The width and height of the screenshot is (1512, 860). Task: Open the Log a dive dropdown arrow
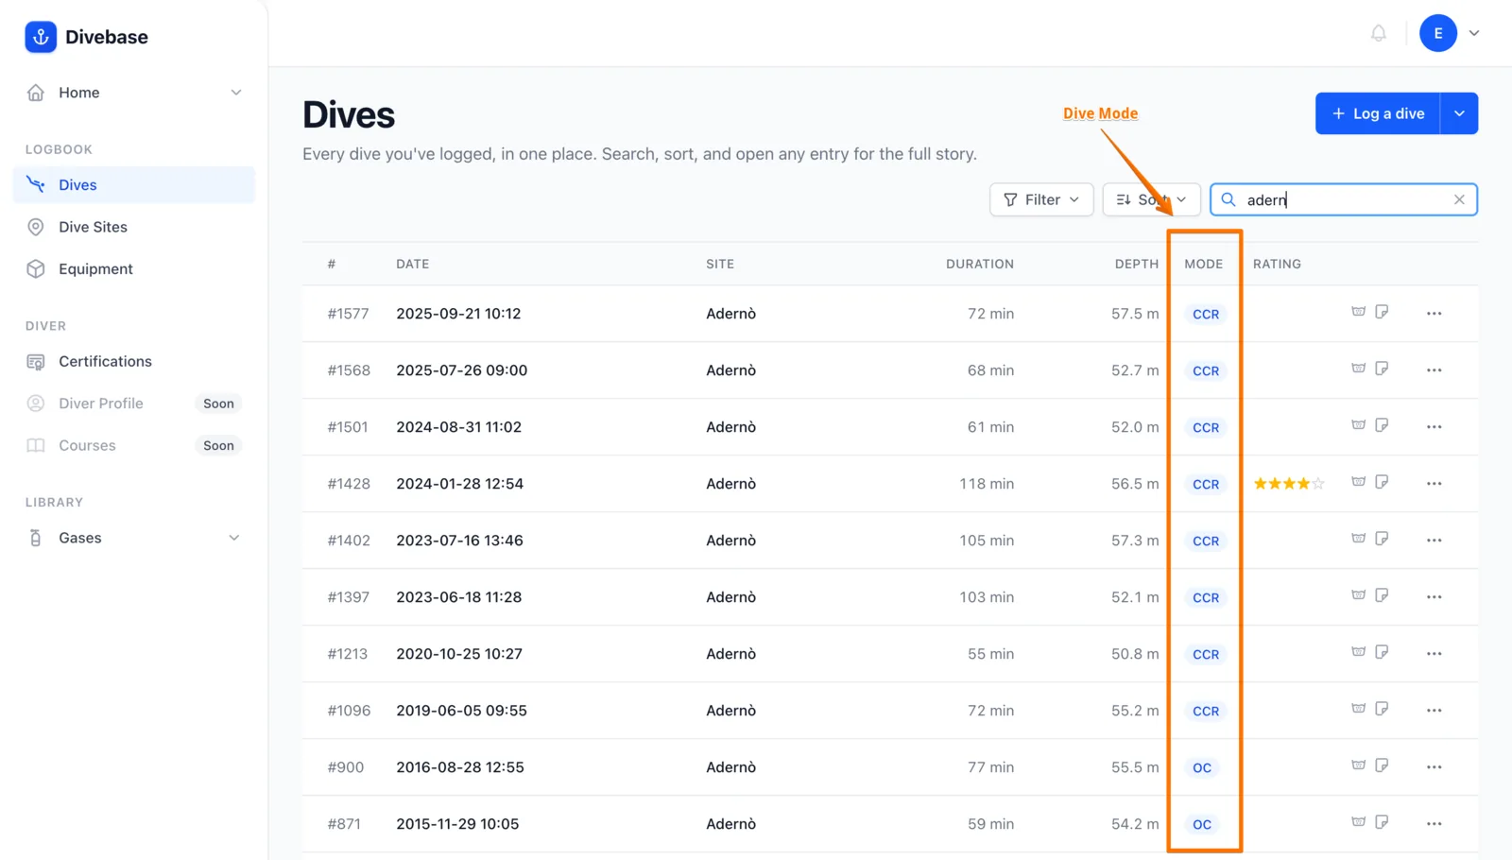tap(1459, 113)
